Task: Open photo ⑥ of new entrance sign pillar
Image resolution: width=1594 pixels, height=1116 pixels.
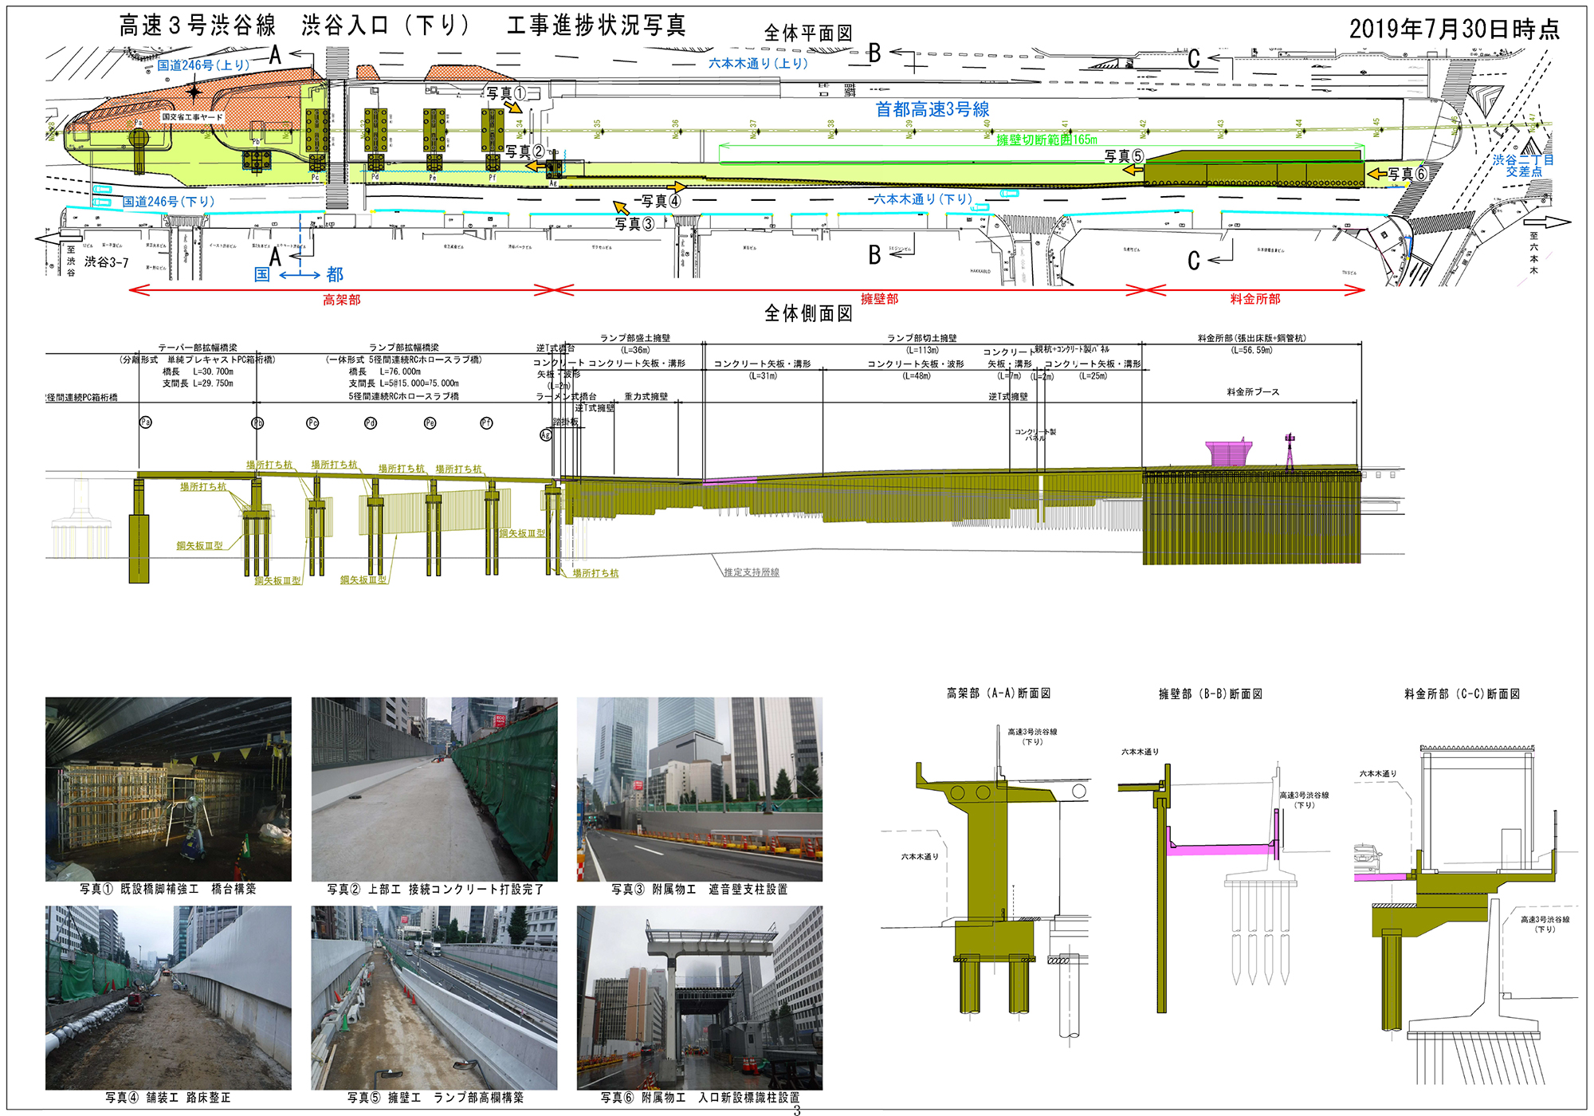Action: (699, 997)
